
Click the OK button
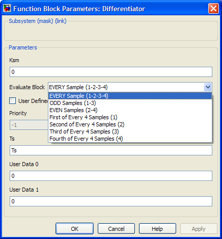pyautogui.click(x=74, y=229)
